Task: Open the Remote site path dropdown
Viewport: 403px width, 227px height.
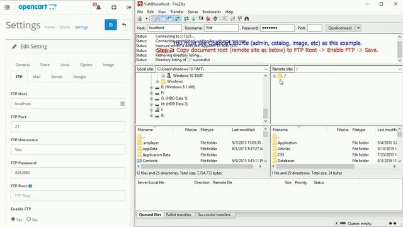Action: (x=400, y=69)
